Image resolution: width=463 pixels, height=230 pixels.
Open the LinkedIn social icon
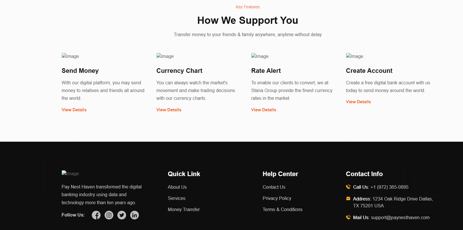134,215
